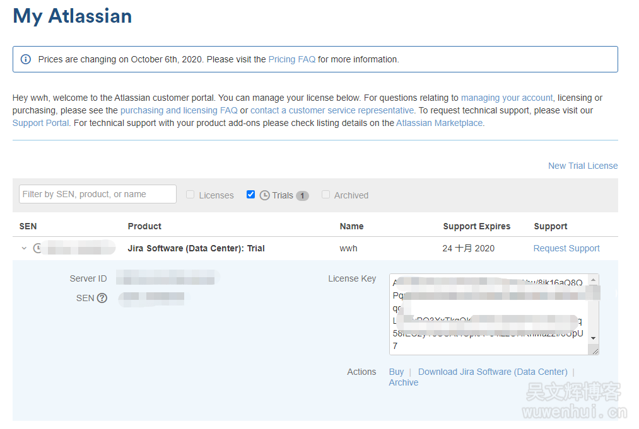Click the clock icon beside Trials
This screenshot has width=639, height=429.
click(265, 195)
